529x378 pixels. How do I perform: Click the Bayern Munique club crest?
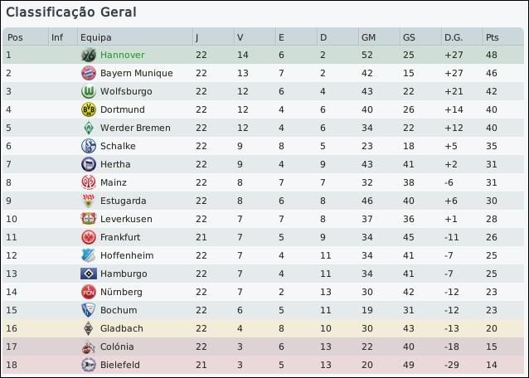click(x=88, y=73)
